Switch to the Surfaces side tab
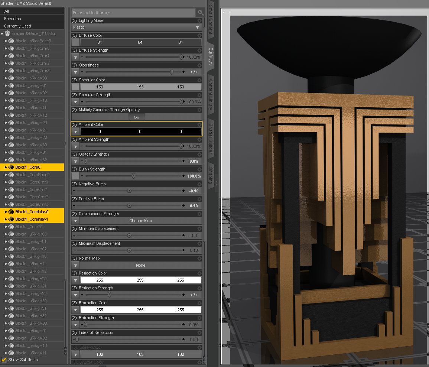Image resolution: width=429 pixels, height=367 pixels. coord(211,56)
